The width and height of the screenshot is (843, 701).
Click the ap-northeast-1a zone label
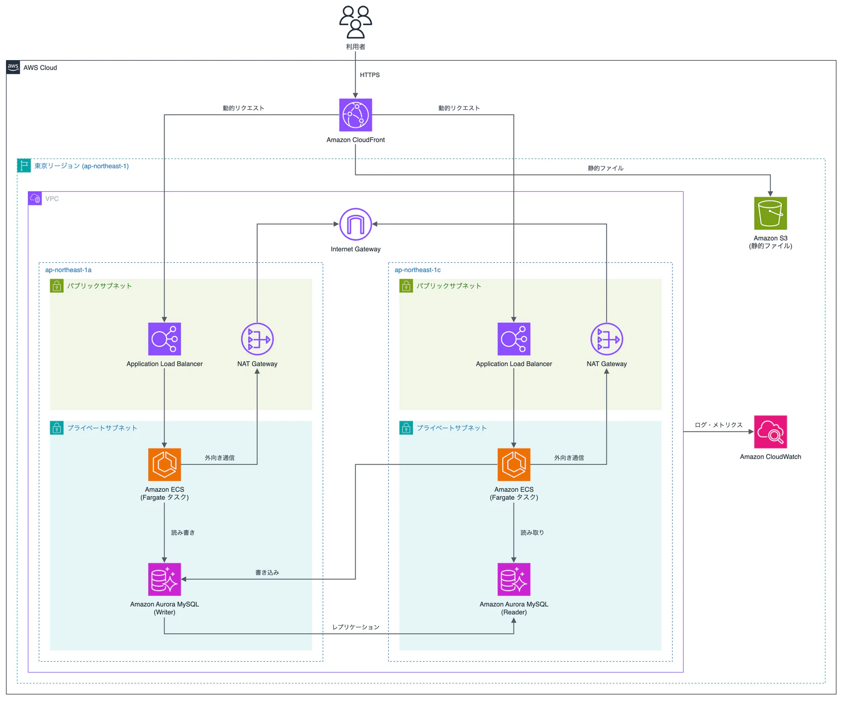click(68, 270)
